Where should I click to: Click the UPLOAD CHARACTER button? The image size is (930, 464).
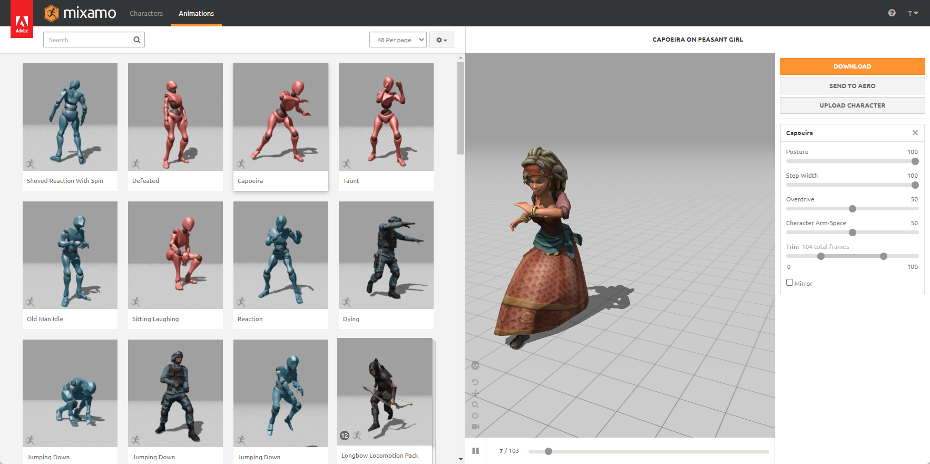pyautogui.click(x=852, y=105)
